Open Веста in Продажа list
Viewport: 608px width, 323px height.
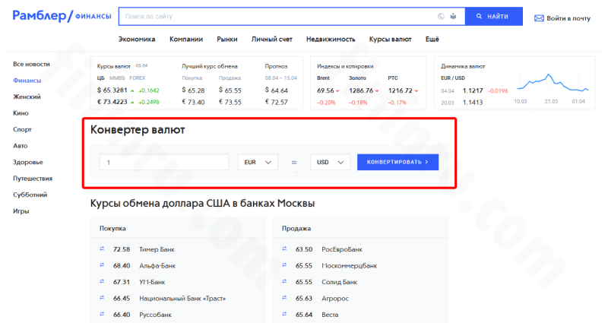click(330, 315)
